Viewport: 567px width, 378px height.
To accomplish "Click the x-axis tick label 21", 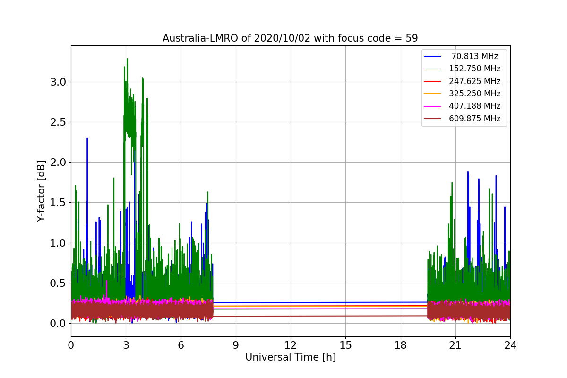I will 455,345.
